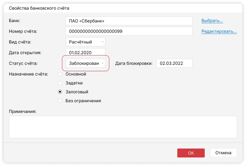Open the Выбрать... link for the bank
This screenshot has width=246, height=166.
click(x=212, y=21)
